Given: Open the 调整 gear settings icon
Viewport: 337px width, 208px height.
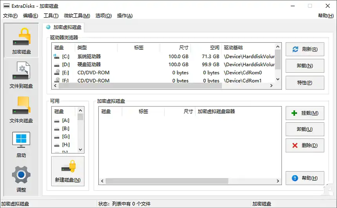Looking at the screenshot, I should 21,179.
